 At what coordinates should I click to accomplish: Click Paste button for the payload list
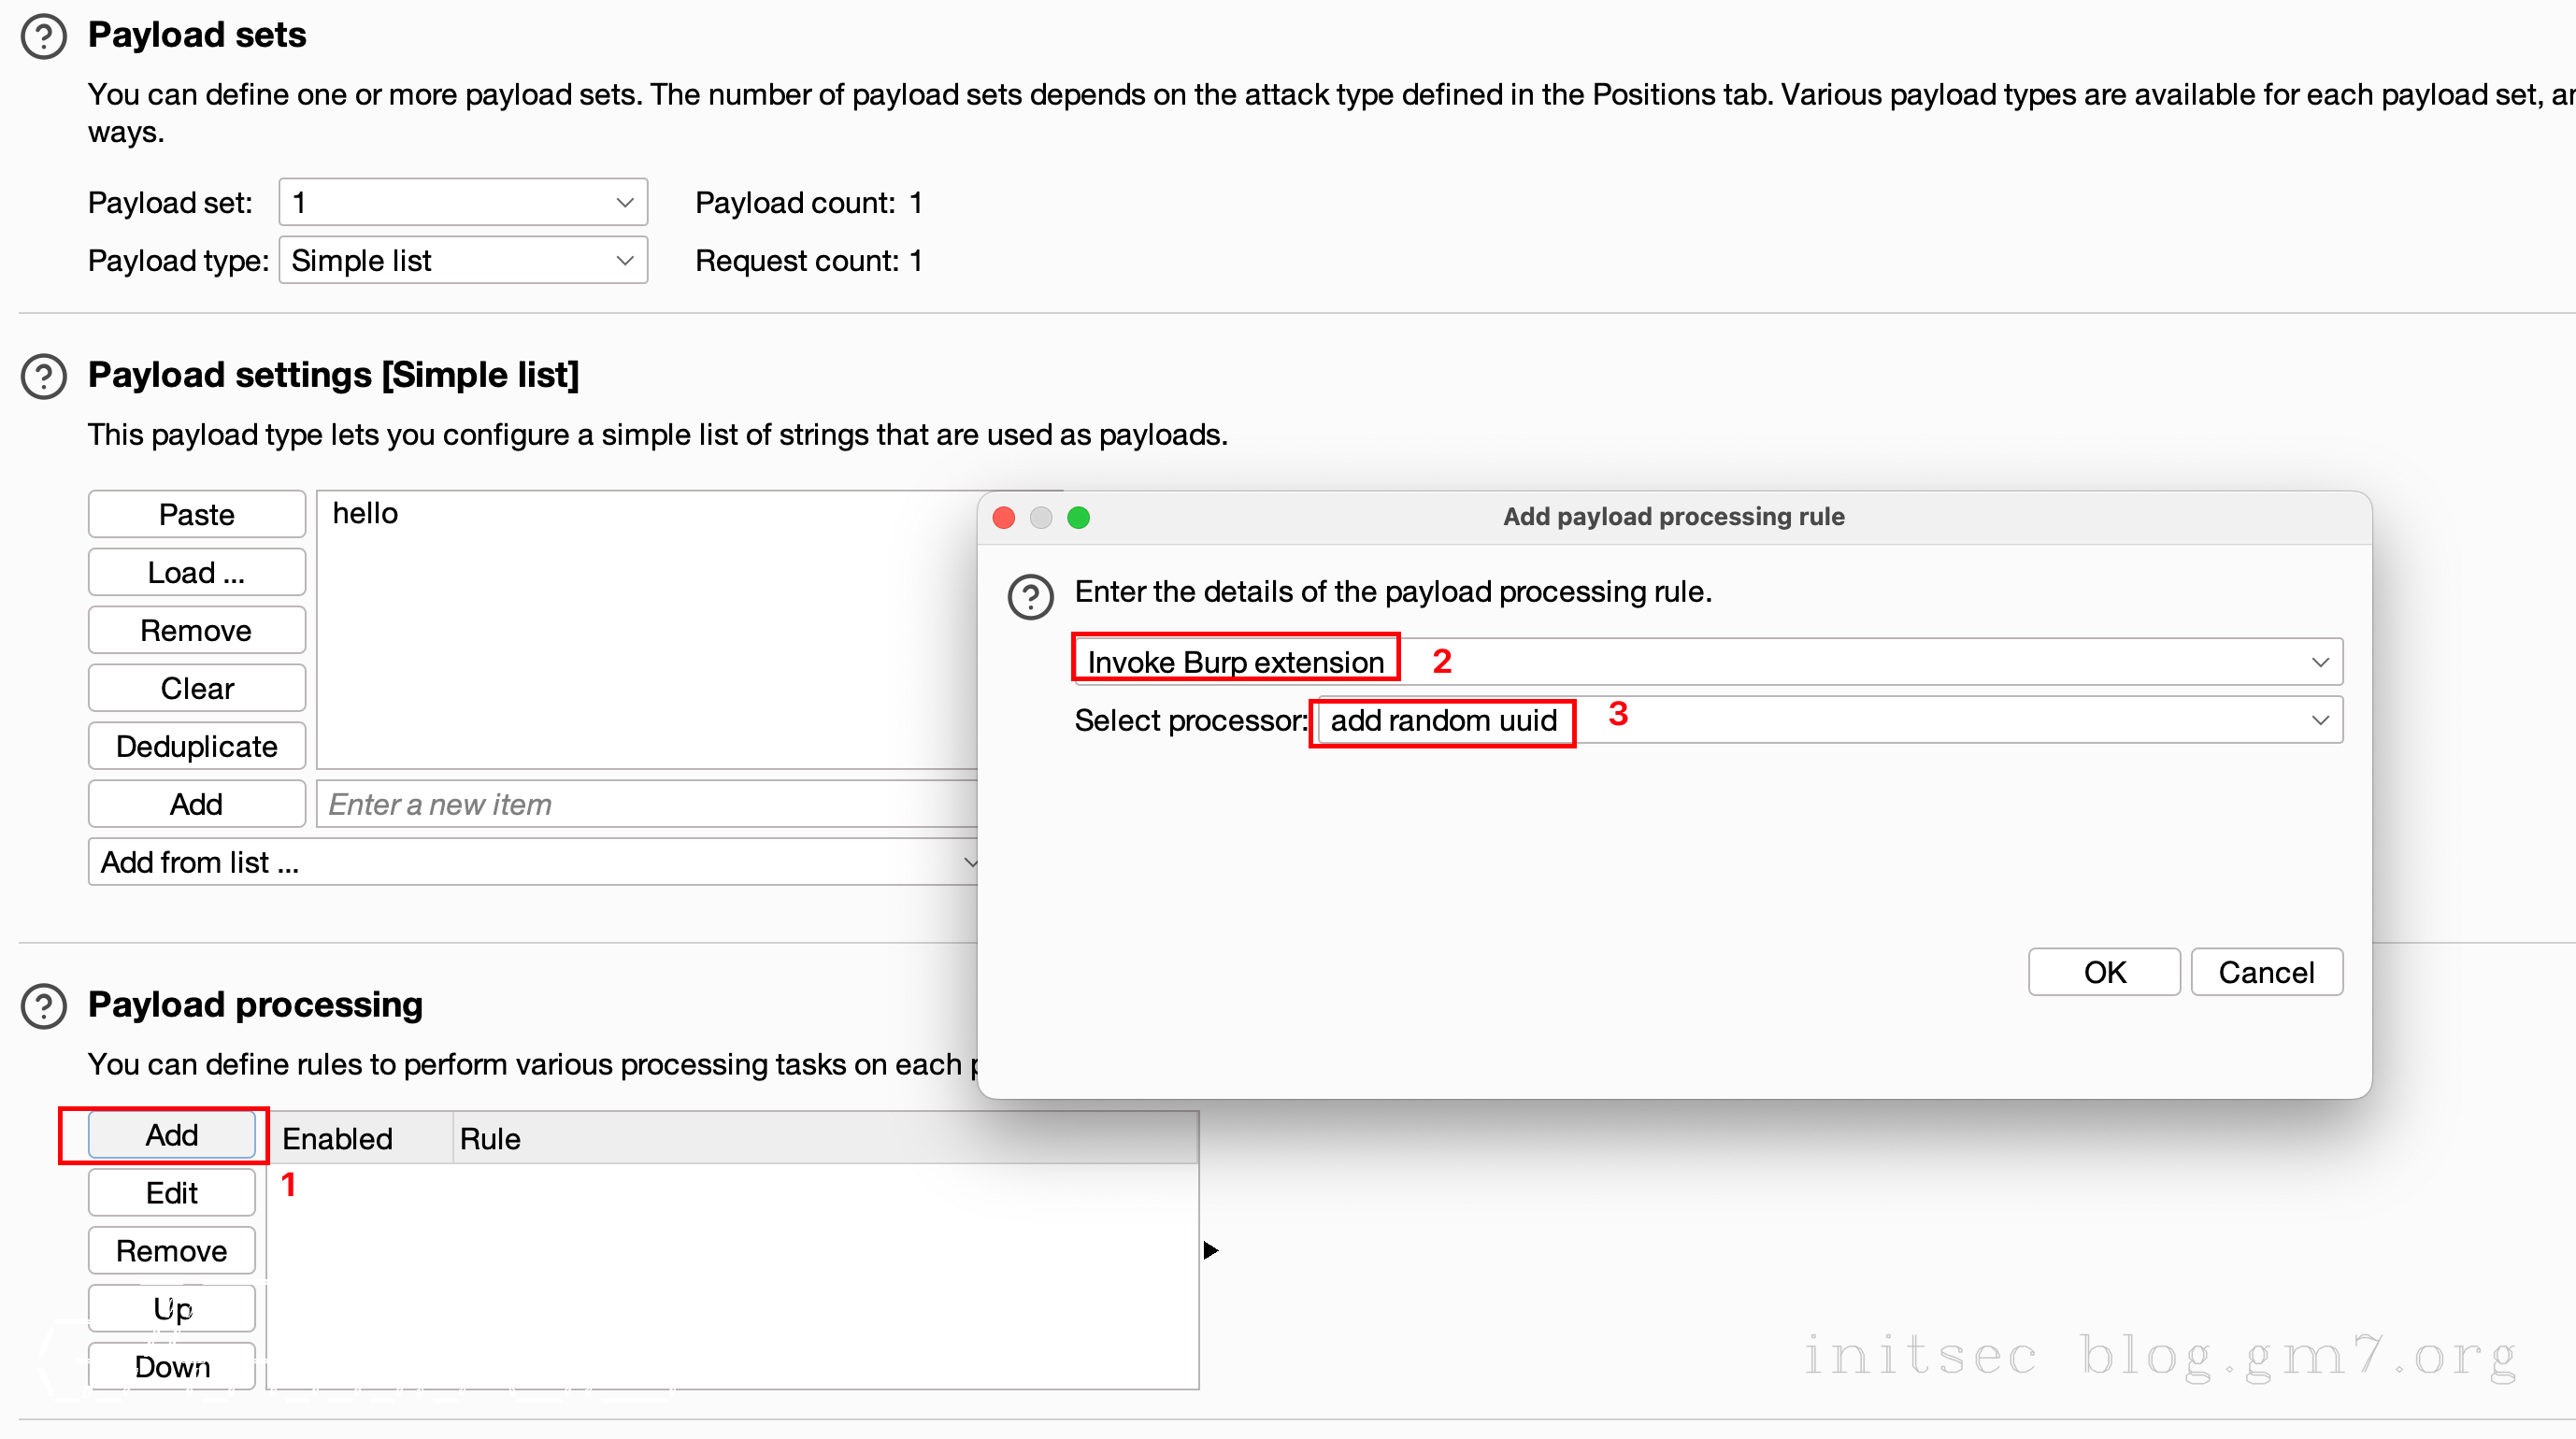click(196, 515)
